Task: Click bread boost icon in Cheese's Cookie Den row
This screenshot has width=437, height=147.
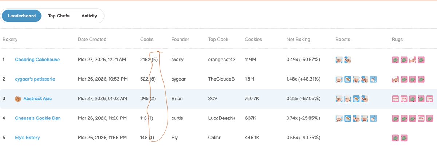Action: pos(347,118)
